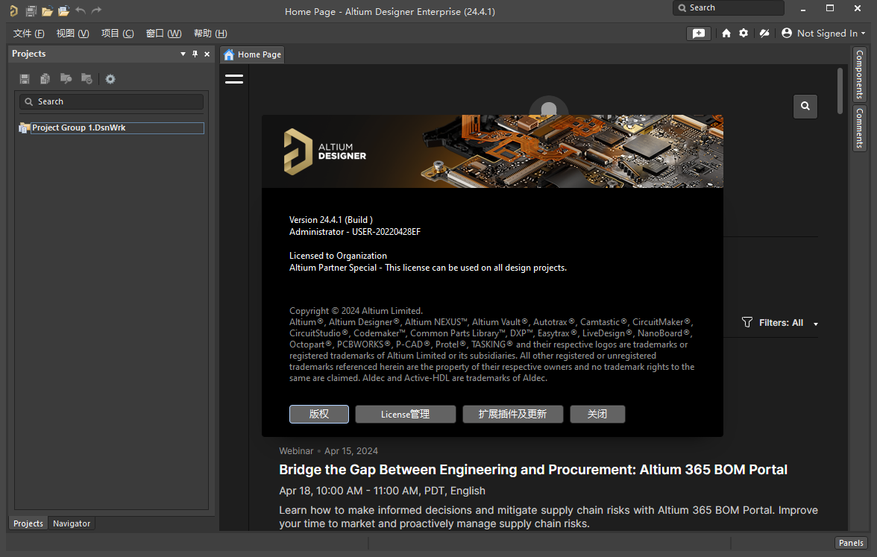The width and height of the screenshot is (877, 557).
Task: Click the compile project icon in Projects panel
Action: click(x=66, y=79)
